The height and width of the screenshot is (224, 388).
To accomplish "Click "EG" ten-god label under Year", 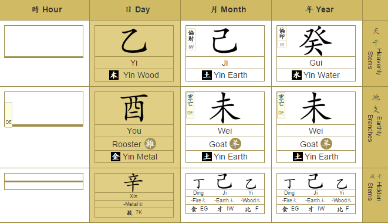I will 295,209.
